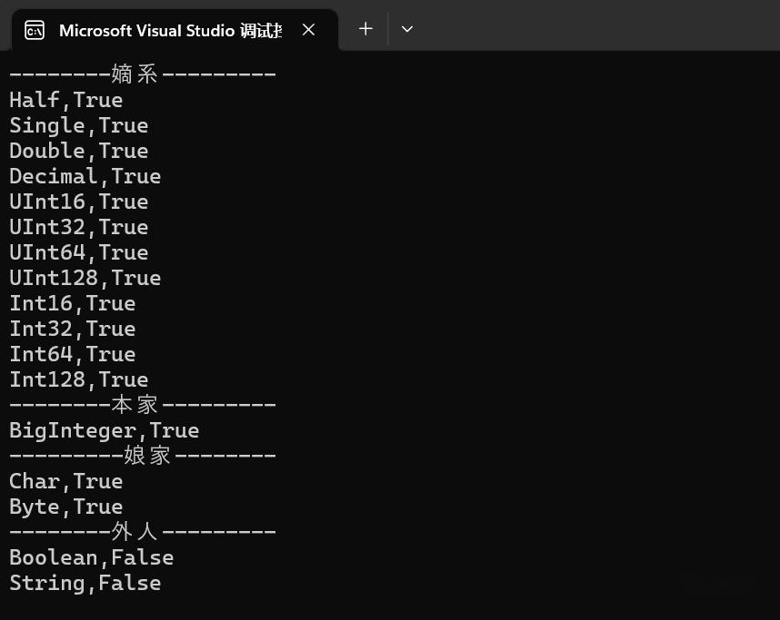
Task: Click the console icon on the terminal tab
Action: pos(35,31)
